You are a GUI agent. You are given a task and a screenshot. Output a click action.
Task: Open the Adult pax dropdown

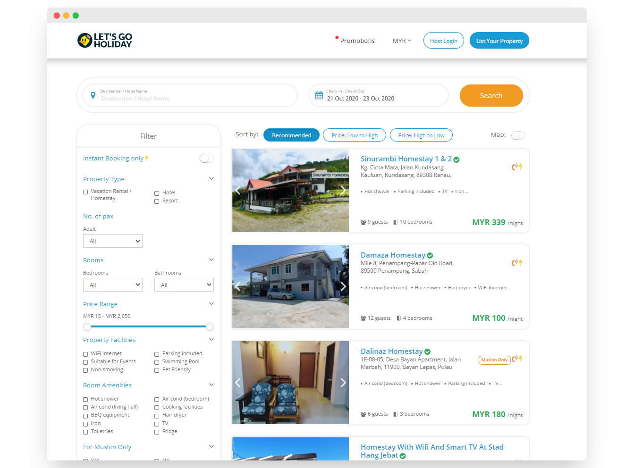pyautogui.click(x=113, y=241)
